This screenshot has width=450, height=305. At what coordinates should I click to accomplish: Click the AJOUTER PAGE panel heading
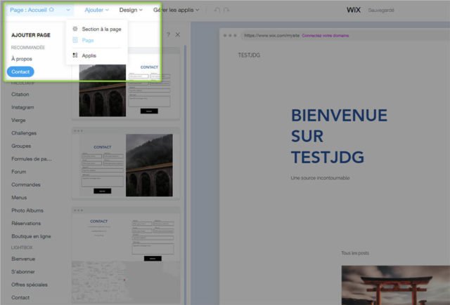[x=31, y=35]
